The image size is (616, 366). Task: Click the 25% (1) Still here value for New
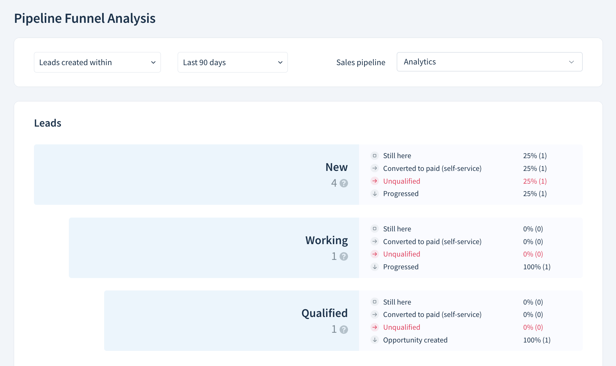[x=535, y=155]
